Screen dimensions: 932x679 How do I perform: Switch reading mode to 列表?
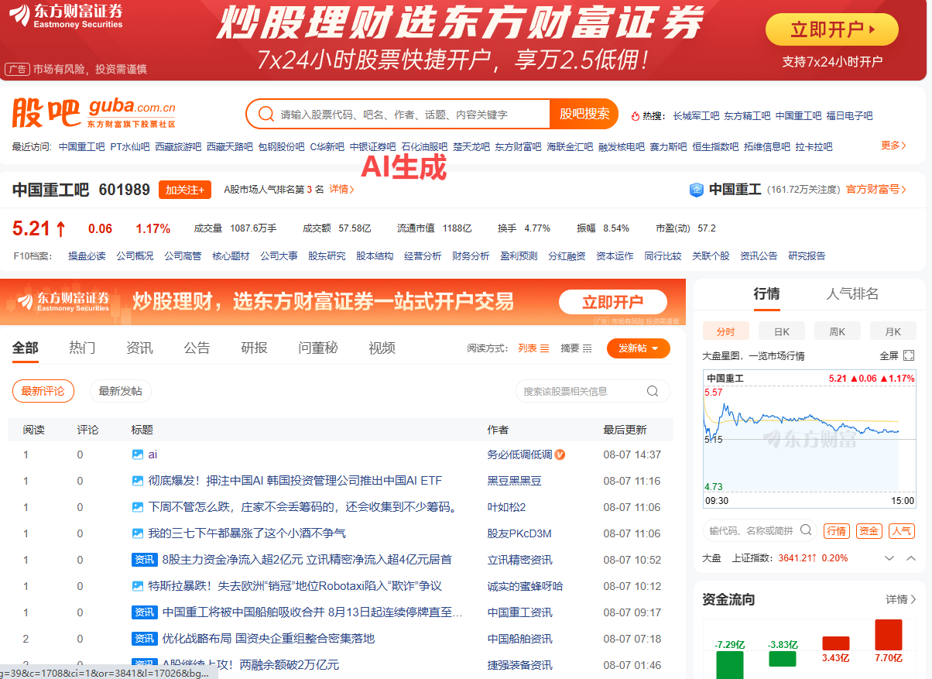(x=533, y=348)
